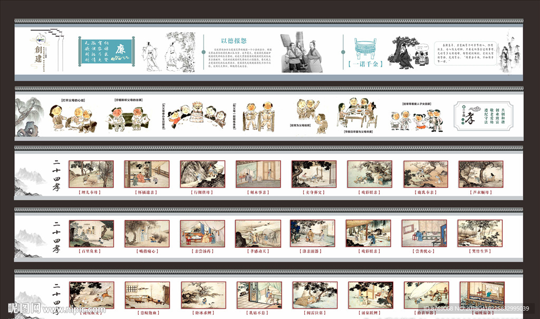Select the caption 涌泉跃鲤
This screenshot has height=319, width=540.
(370, 313)
